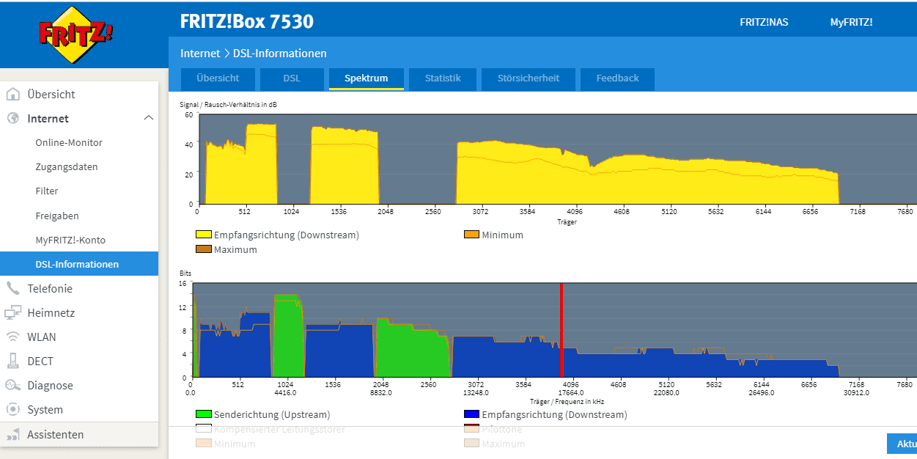This screenshot has height=459, width=917.
Task: Open the Übersicht tab
Action: 218,78
